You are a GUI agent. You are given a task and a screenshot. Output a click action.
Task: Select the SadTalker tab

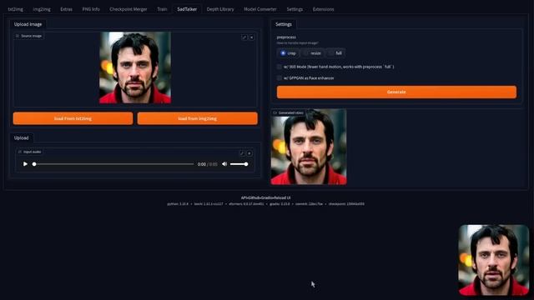point(187,9)
